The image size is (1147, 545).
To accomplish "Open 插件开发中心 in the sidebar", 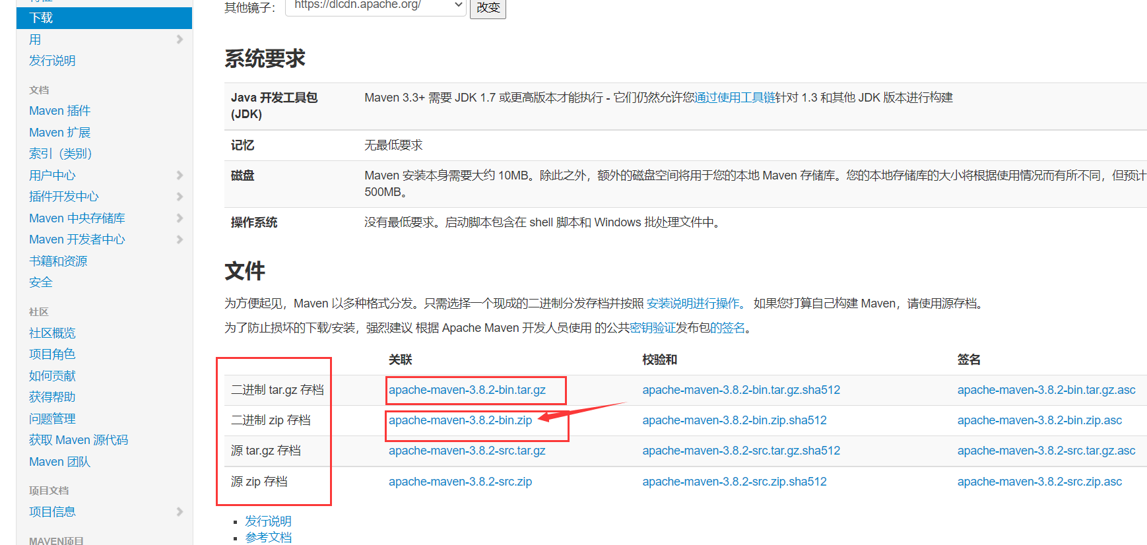I will pyautogui.click(x=64, y=197).
